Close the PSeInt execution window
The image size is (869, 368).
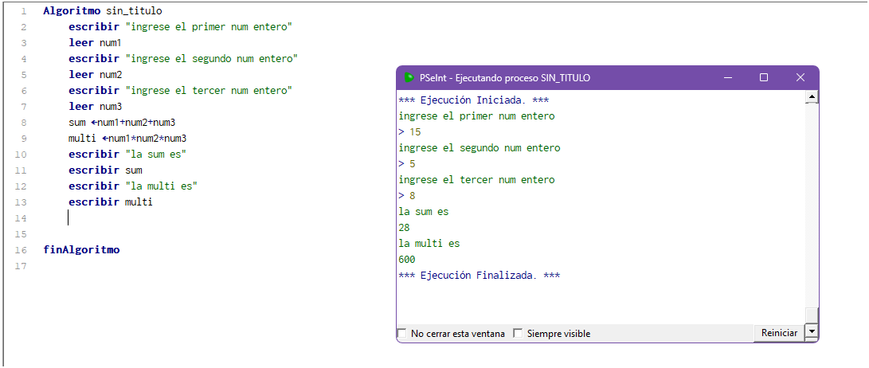click(x=800, y=77)
